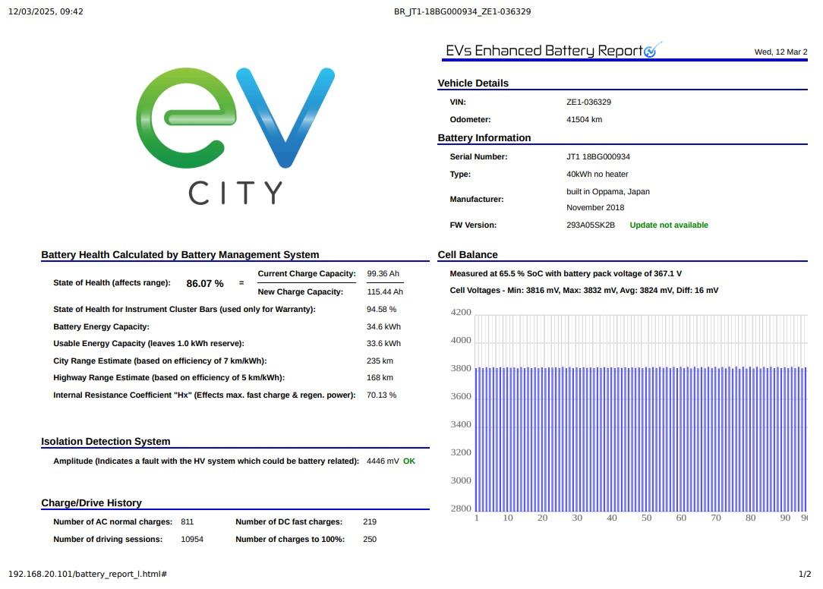Click Current Charge Capacity value 99.36 Ah
Image resolution: width=823 pixels, height=589 pixels.
click(x=383, y=273)
